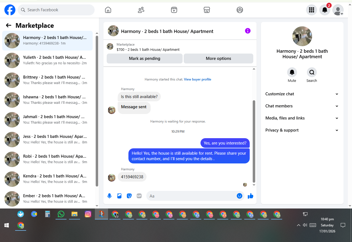The height and width of the screenshot is (242, 352).
Task: Open the Friends icon in top navigation
Action: [x=141, y=10]
